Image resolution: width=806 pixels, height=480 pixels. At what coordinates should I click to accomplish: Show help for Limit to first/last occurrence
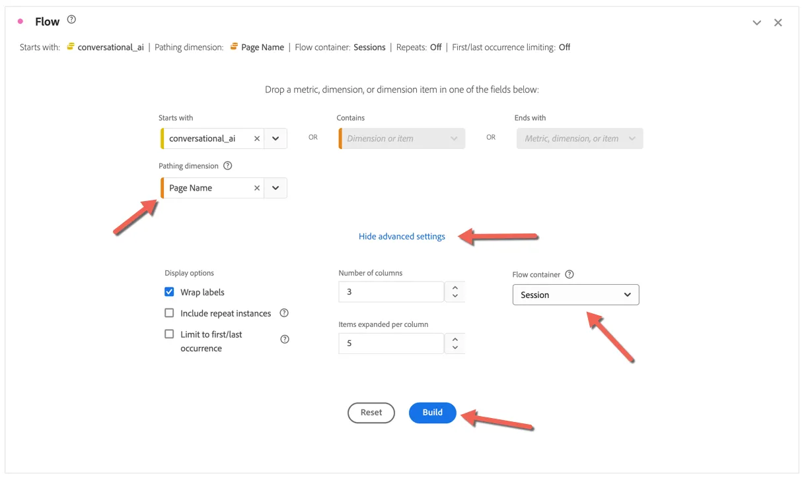285,340
